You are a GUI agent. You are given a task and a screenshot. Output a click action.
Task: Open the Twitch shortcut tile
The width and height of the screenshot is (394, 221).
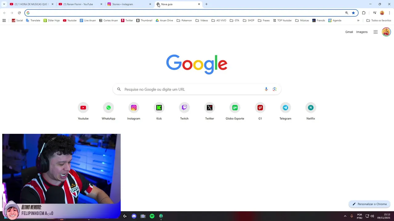tap(184, 111)
